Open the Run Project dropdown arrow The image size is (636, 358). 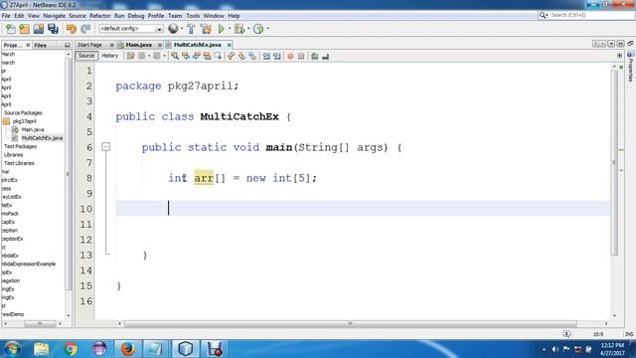(x=230, y=29)
